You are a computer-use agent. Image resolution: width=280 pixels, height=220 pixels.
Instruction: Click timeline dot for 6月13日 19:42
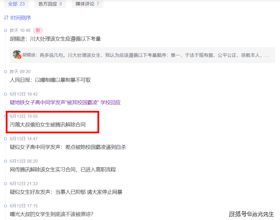coord(5,94)
